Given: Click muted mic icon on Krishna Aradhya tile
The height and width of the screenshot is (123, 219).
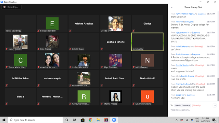Looking at the screenshot, I should [x=70, y=31].
